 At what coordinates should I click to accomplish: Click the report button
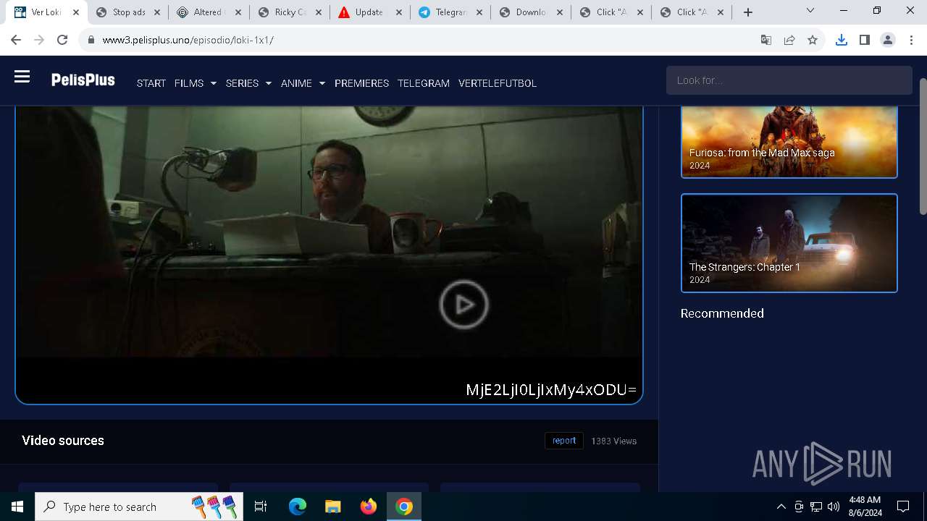pyautogui.click(x=564, y=440)
